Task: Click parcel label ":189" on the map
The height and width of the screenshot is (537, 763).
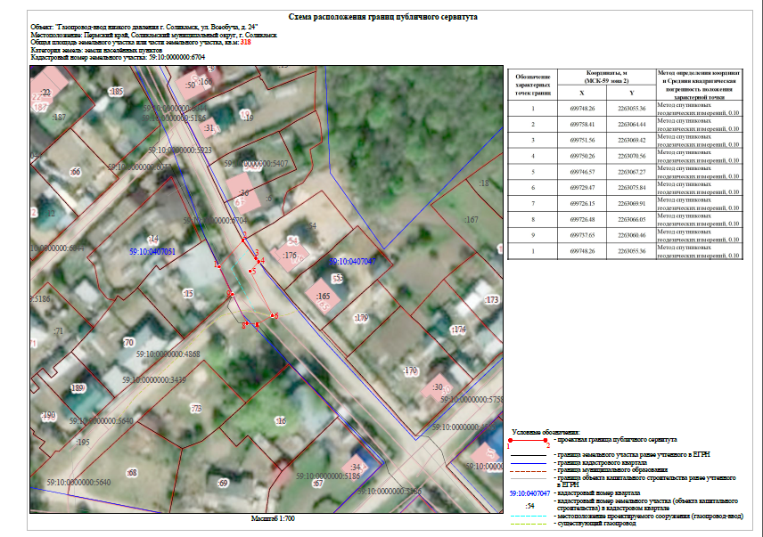Action: point(78,387)
